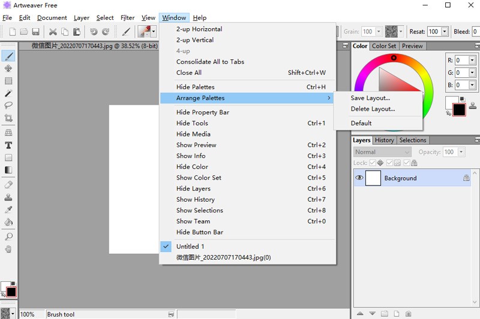
Task: Select the Text tool
Action: (8, 145)
